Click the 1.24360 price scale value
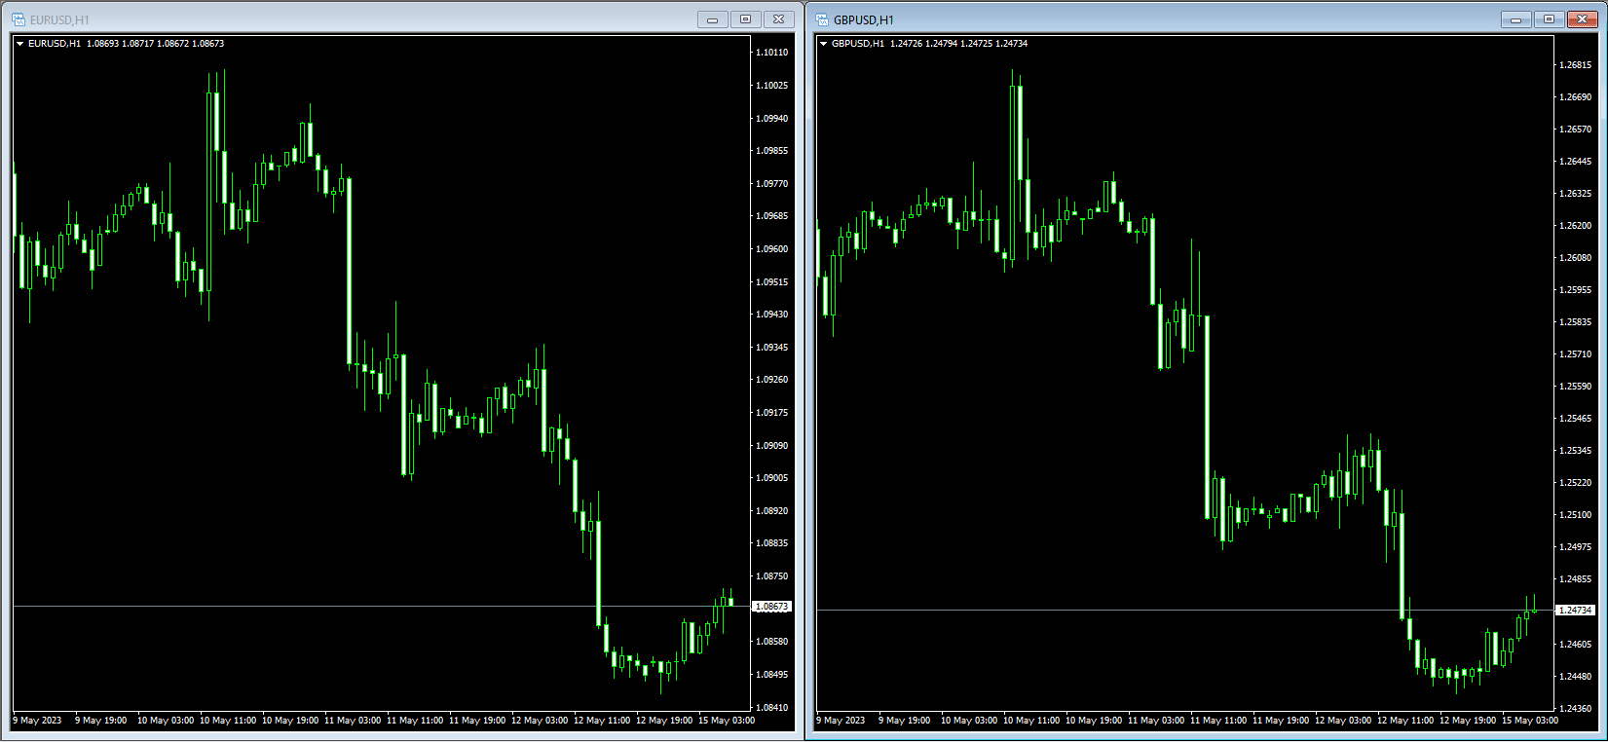1608x742 pixels. click(1576, 709)
